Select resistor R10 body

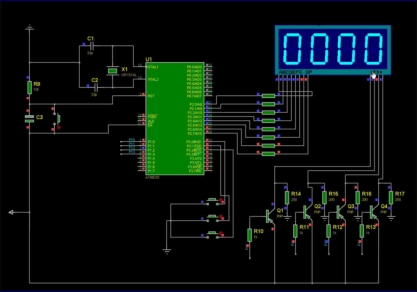click(250, 235)
